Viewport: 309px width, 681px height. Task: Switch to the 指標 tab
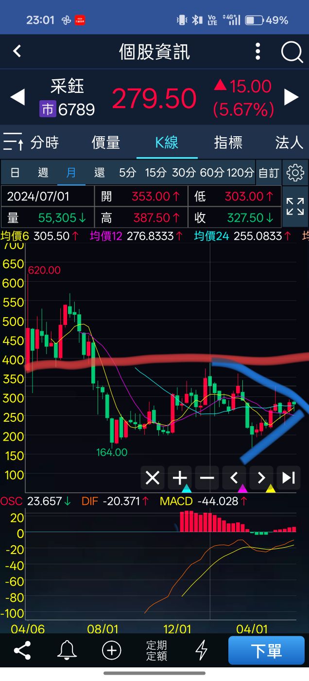(228, 143)
